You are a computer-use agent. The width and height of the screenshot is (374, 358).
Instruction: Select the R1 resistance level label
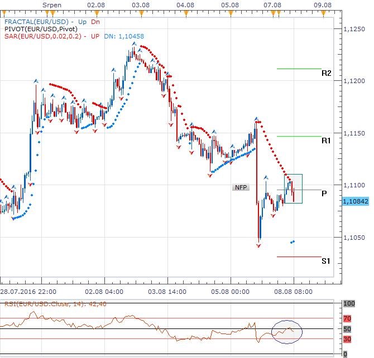coord(326,141)
